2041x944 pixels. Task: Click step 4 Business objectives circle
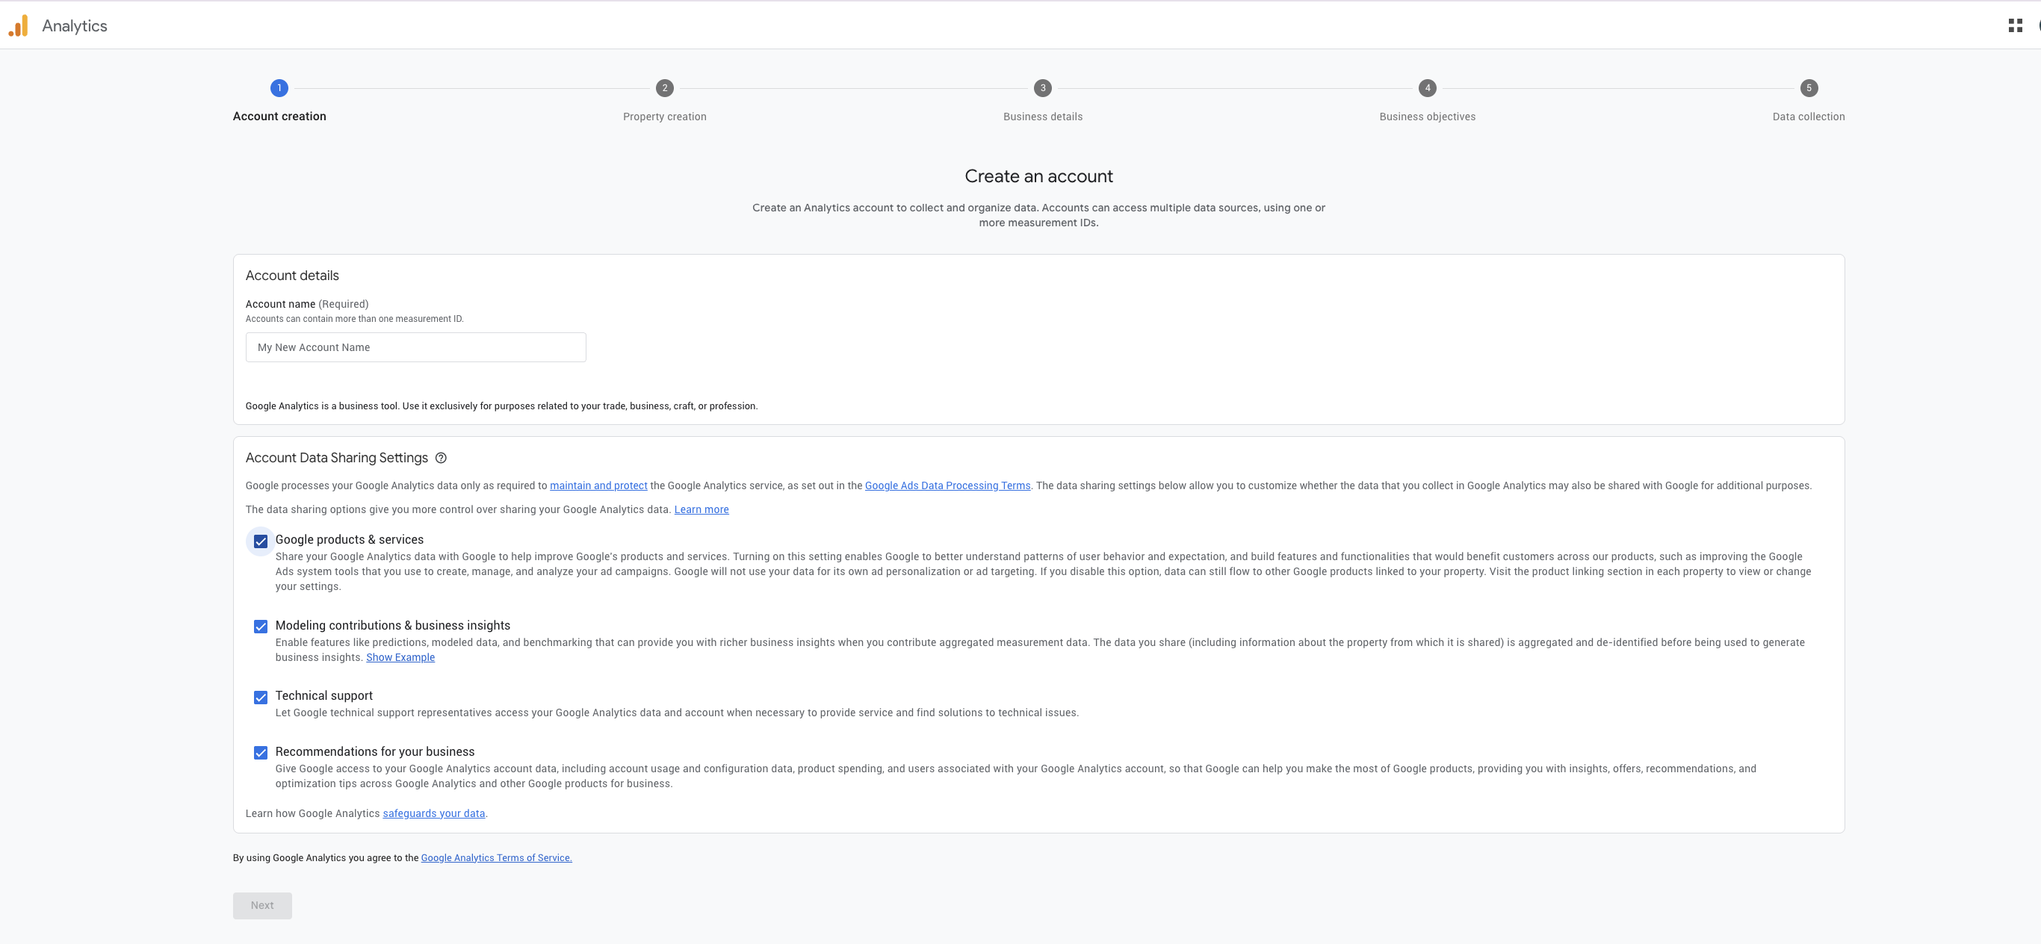point(1427,88)
